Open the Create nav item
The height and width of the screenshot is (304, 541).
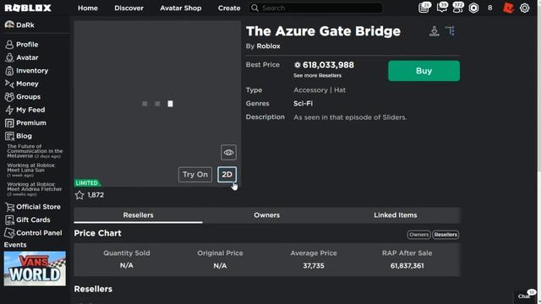(x=229, y=8)
